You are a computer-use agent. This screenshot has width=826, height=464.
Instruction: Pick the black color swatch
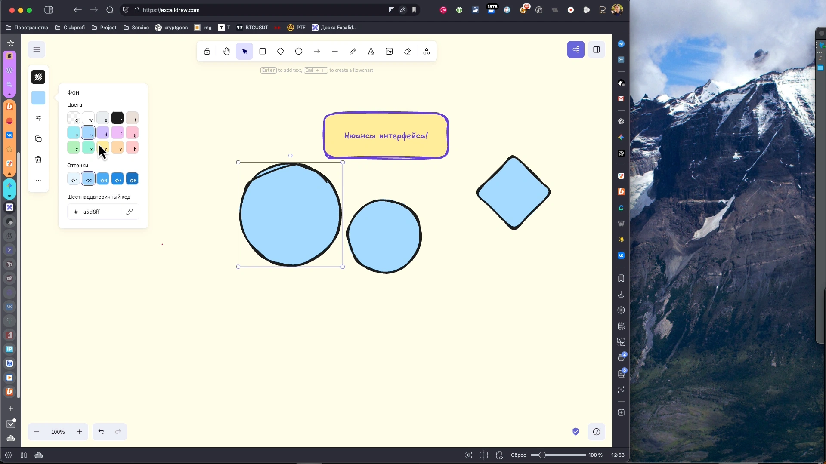pyautogui.click(x=117, y=118)
